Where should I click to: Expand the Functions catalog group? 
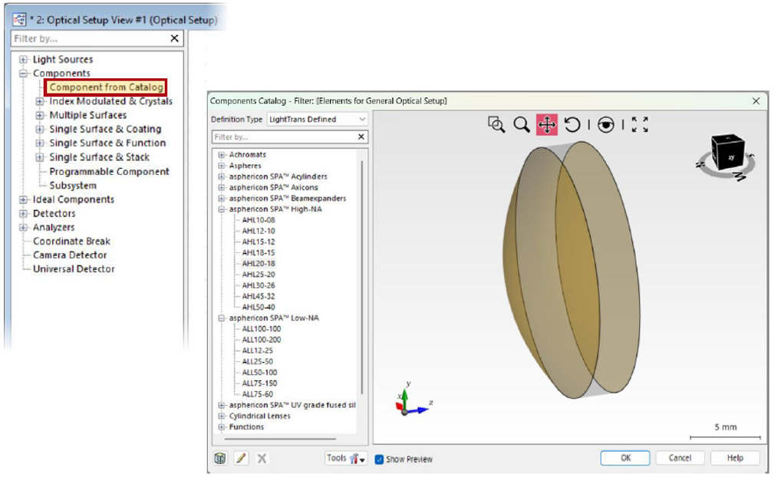coord(222,426)
